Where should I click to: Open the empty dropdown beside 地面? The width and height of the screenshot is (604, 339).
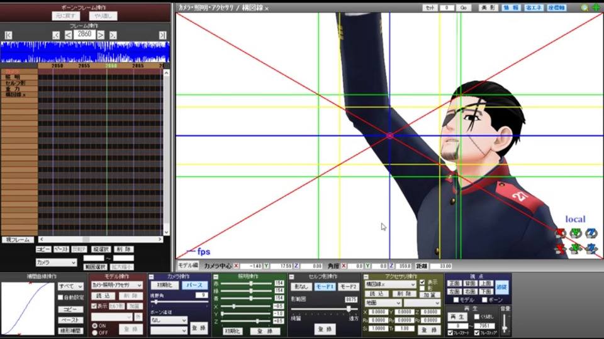422,303
